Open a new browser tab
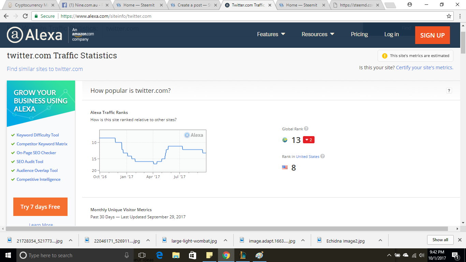Image resolution: width=466 pixels, height=262 pixels. coord(390,5)
